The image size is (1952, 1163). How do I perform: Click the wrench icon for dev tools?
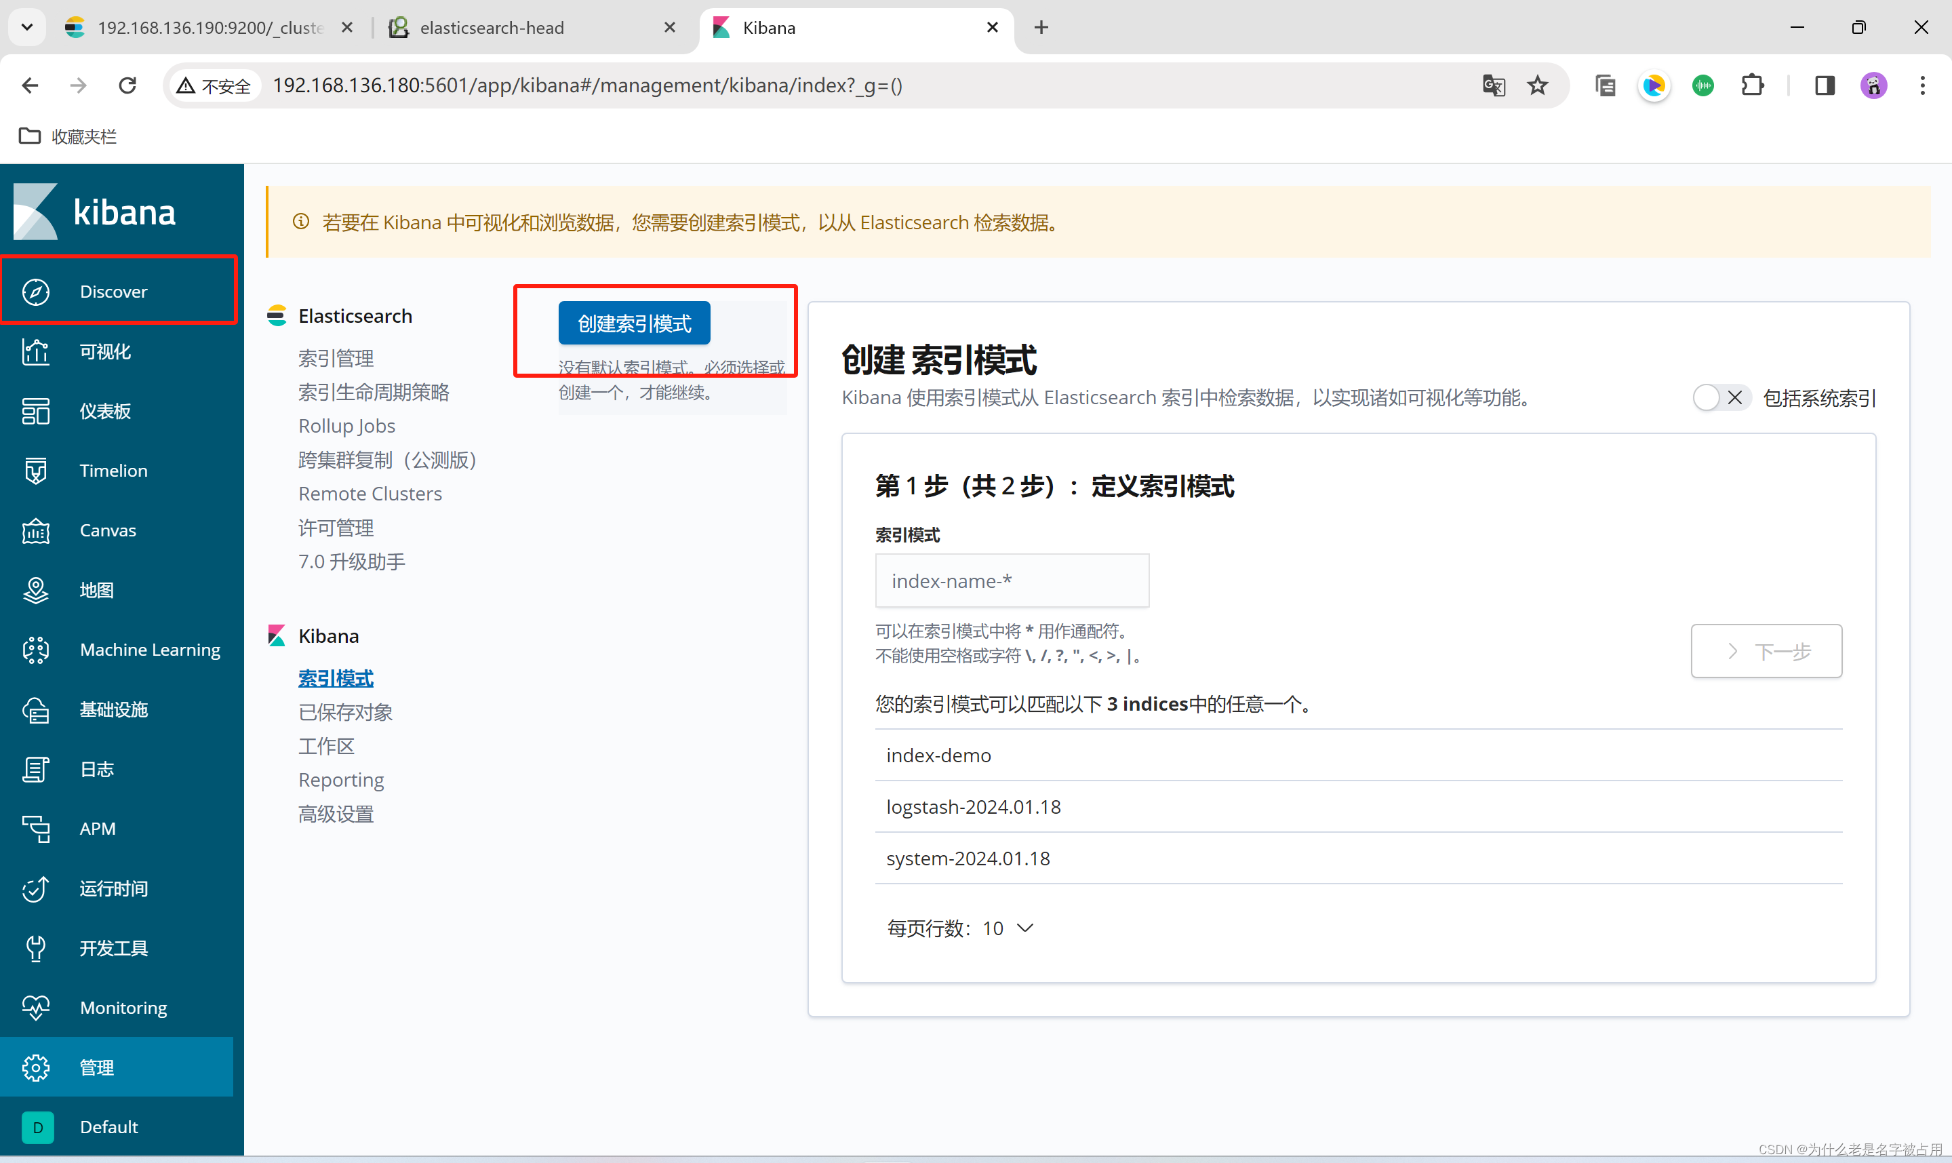[x=36, y=947]
